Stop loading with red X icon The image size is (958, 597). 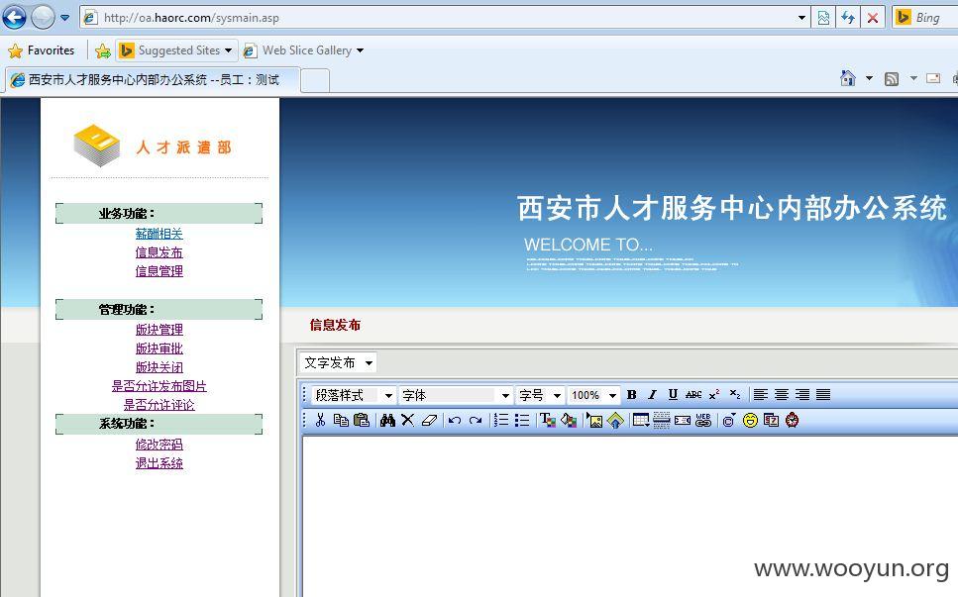(x=873, y=18)
